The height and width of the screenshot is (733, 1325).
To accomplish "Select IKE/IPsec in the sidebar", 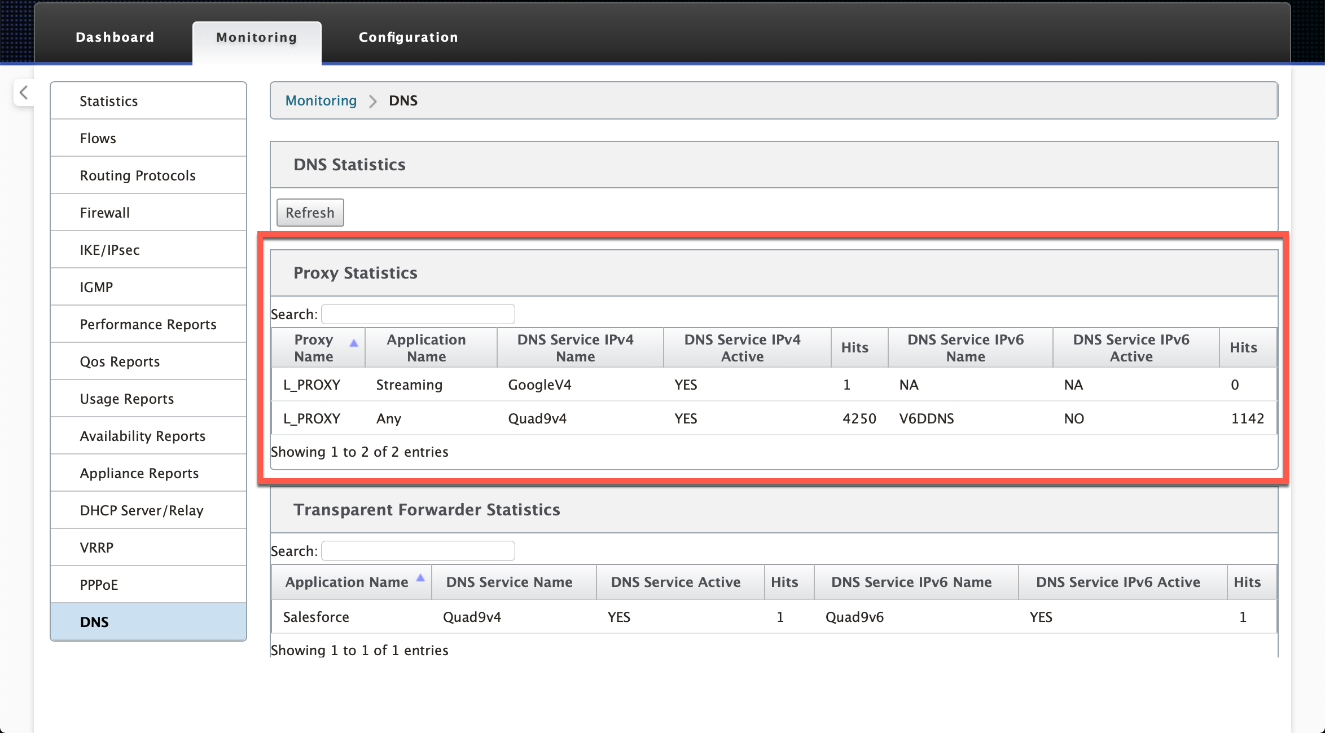I will coord(148,250).
